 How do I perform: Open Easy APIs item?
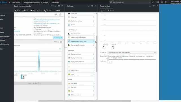[81, 87]
